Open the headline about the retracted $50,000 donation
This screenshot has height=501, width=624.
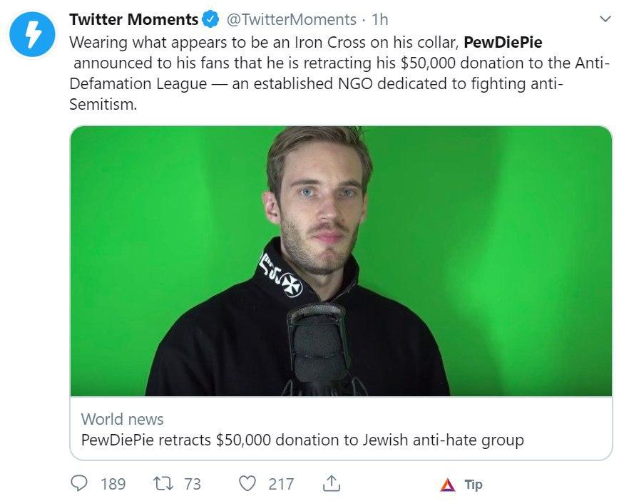(x=302, y=440)
